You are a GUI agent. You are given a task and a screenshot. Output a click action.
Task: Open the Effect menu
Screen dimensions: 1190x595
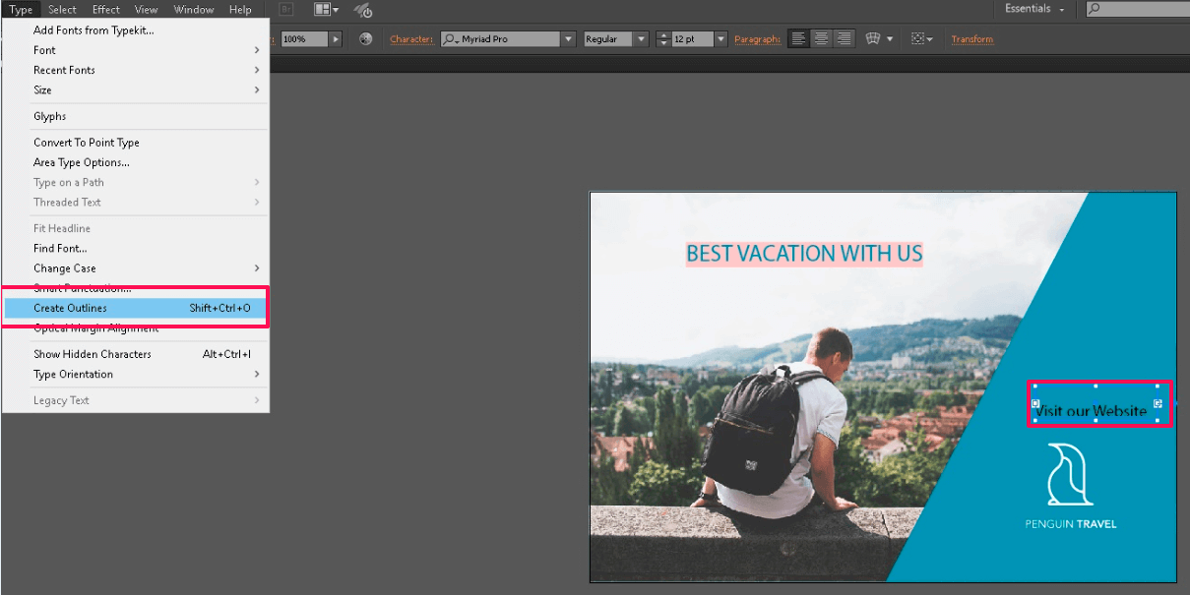click(105, 9)
